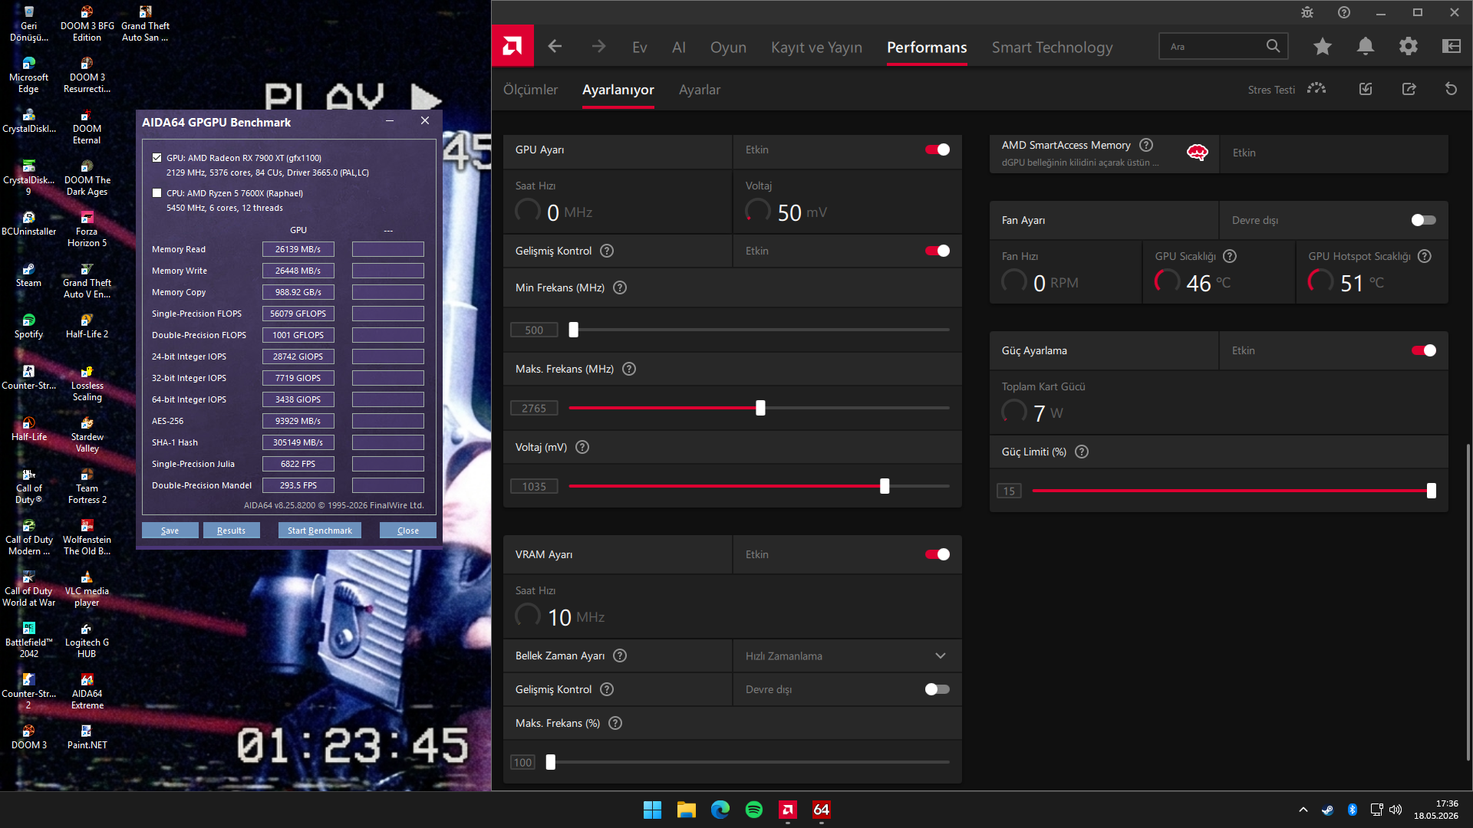Open AMD Software settings gear

tap(1409, 47)
